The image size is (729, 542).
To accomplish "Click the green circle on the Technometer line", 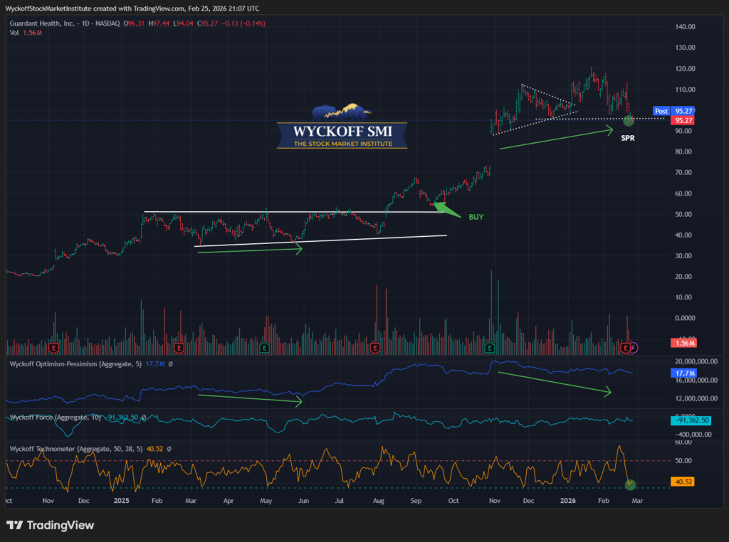I will 630,484.
